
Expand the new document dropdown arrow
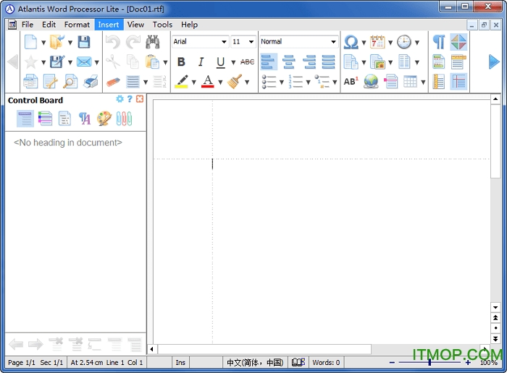43,43
